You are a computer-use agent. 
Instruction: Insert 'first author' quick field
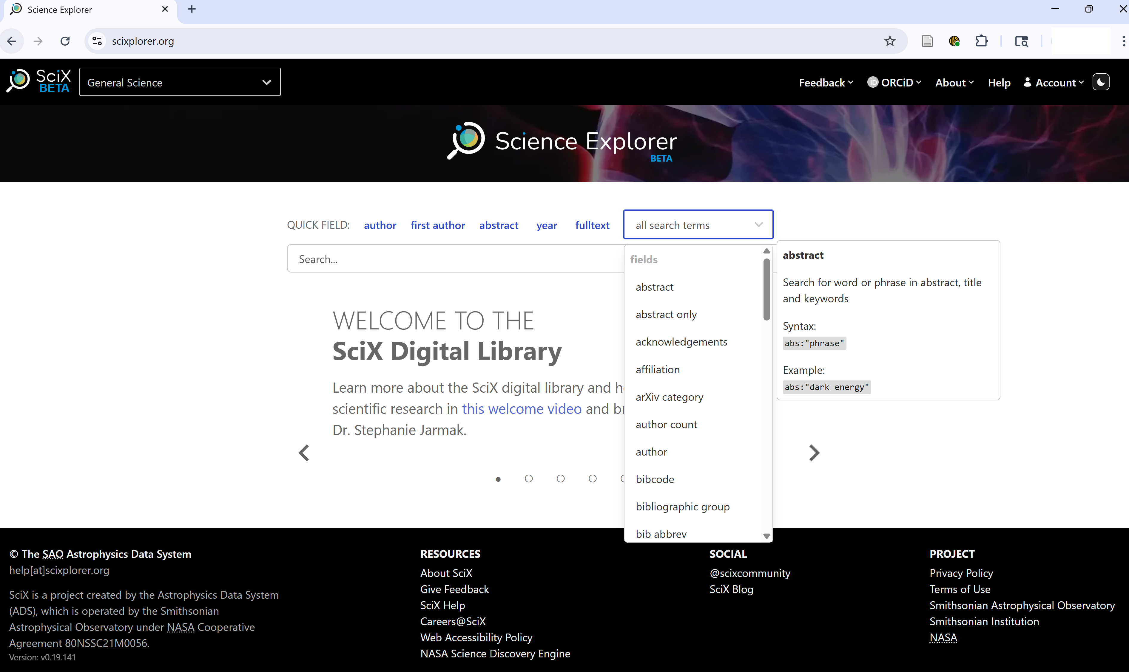438,225
